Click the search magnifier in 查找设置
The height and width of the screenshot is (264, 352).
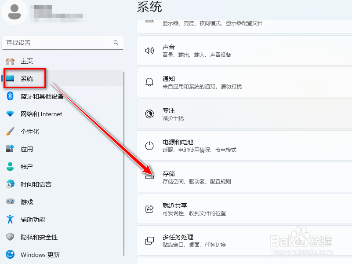116,43
